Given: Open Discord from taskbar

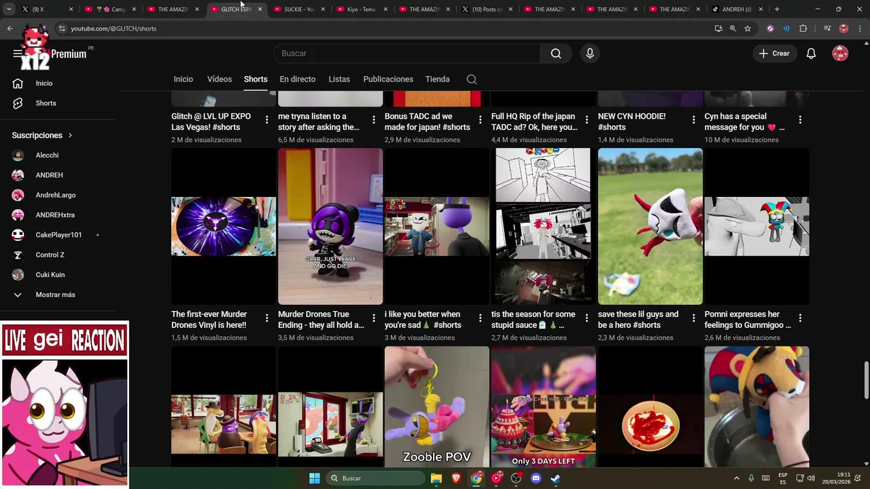Looking at the screenshot, I should (x=536, y=478).
